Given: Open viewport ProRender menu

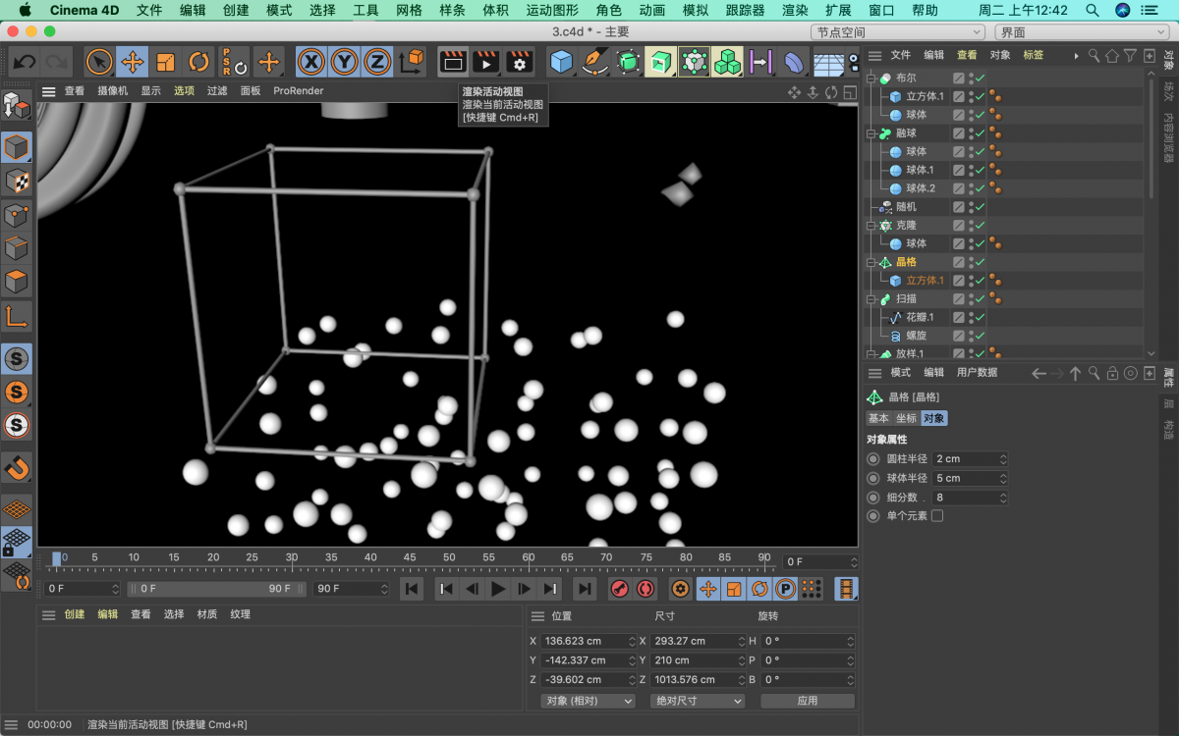Looking at the screenshot, I should (298, 90).
